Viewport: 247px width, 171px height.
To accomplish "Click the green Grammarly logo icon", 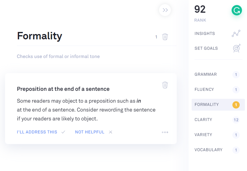I will [x=237, y=10].
